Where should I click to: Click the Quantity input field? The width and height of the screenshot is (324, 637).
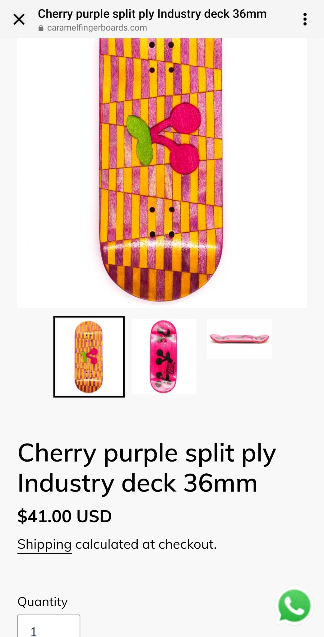49,626
